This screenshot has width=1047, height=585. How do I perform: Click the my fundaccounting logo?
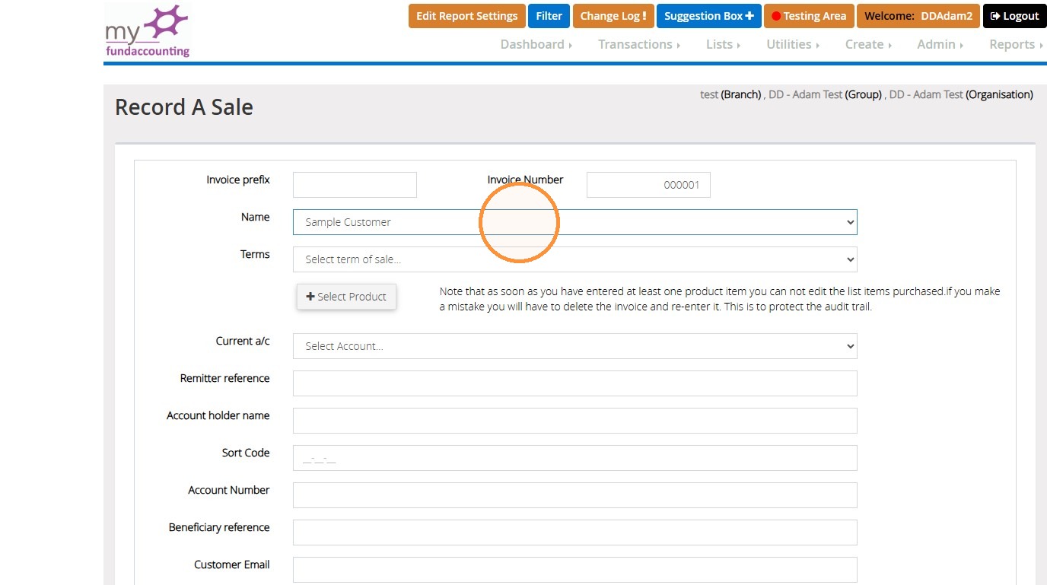pos(148,30)
